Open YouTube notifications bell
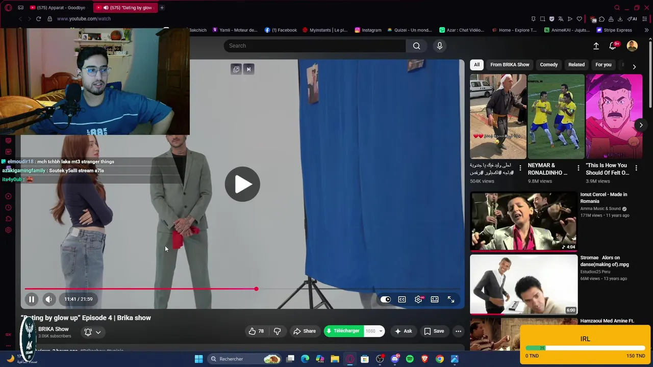The height and width of the screenshot is (367, 653). tap(613, 46)
